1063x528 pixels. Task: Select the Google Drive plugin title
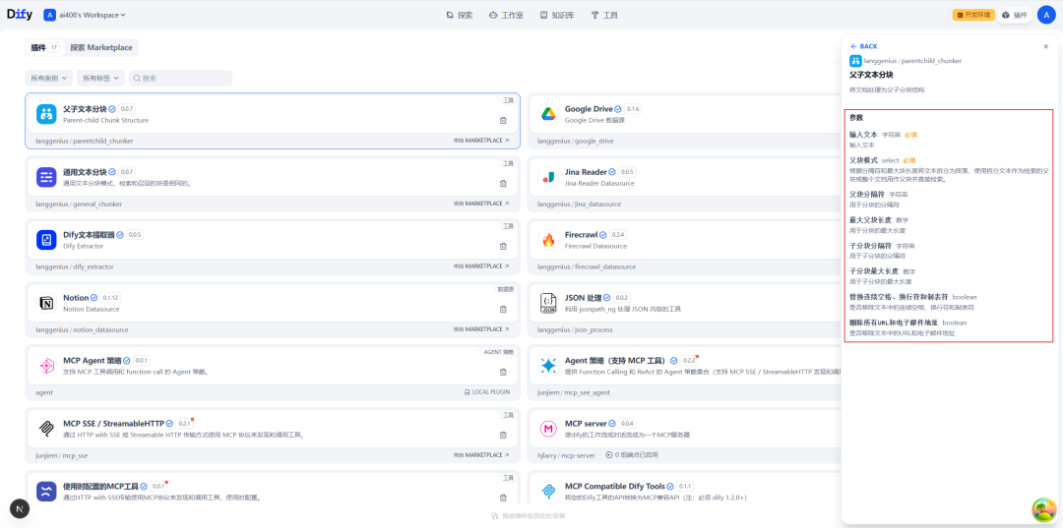589,109
